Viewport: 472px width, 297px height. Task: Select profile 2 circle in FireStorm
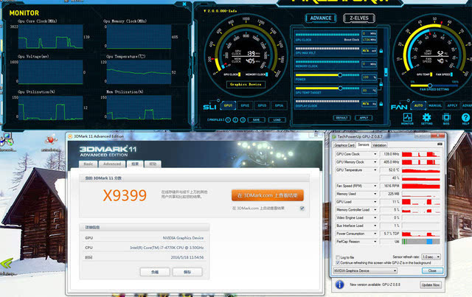click(235, 120)
